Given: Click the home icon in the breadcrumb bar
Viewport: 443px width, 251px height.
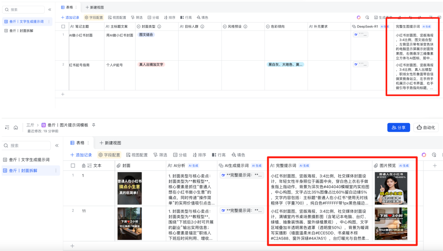Looking at the screenshot, I should pos(16,127).
